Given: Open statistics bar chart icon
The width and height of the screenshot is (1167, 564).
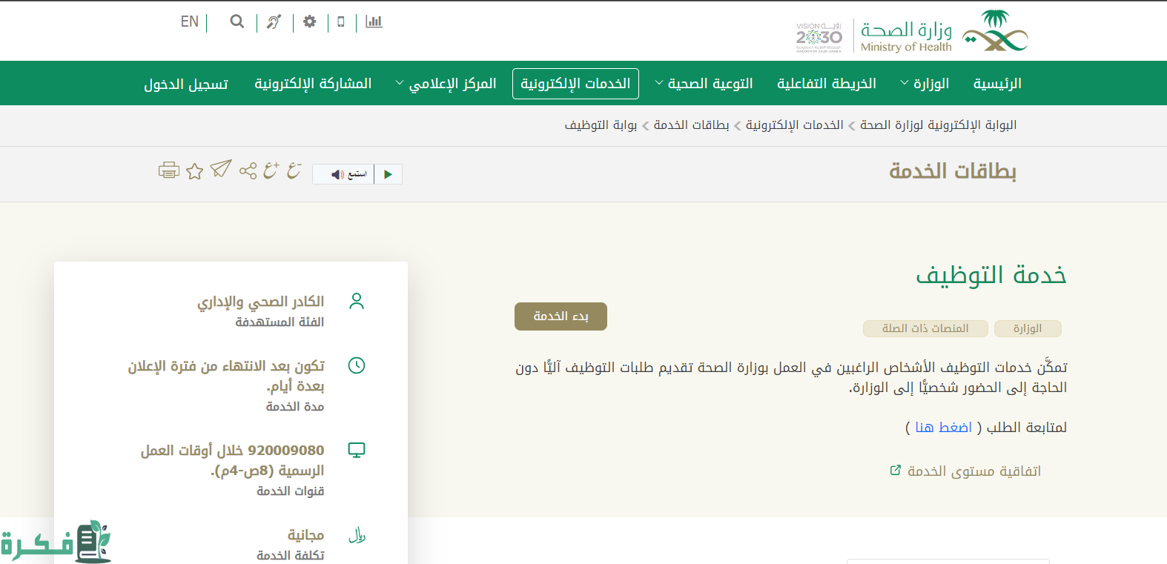Looking at the screenshot, I should [x=374, y=21].
